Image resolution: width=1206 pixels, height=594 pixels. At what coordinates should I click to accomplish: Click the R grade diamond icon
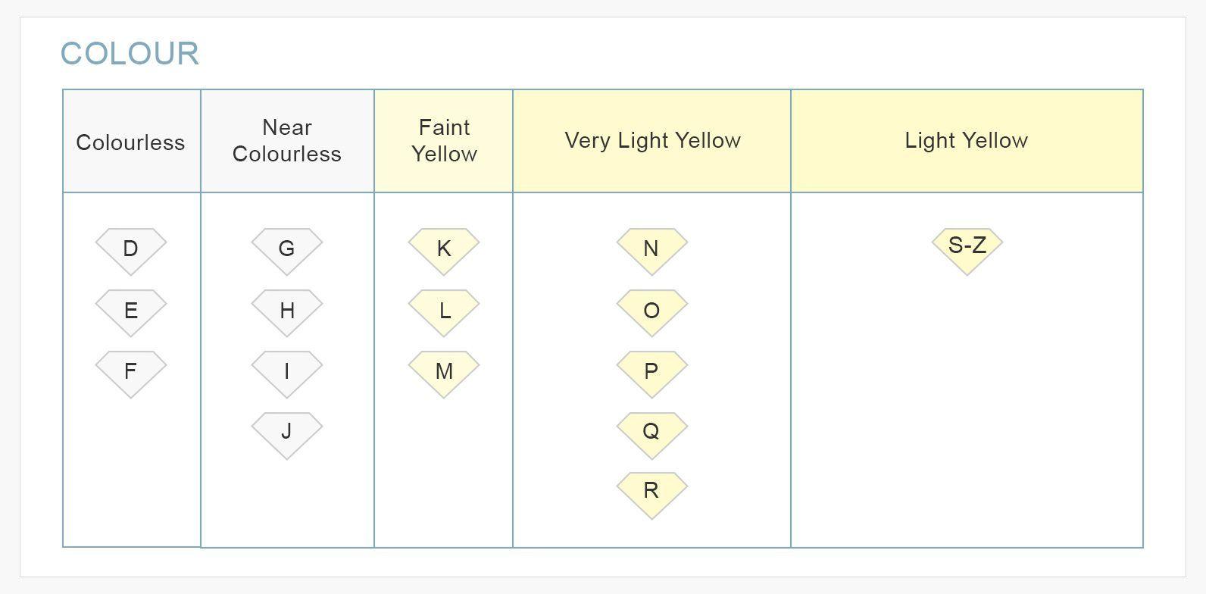point(651,492)
